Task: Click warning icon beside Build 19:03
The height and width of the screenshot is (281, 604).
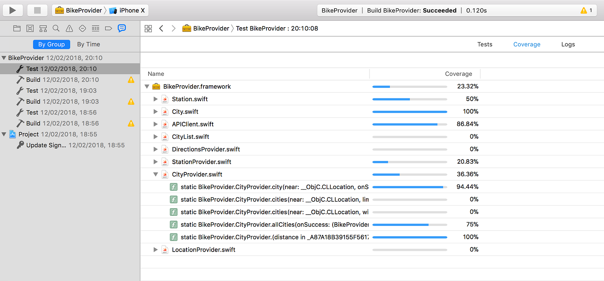Action: click(131, 101)
